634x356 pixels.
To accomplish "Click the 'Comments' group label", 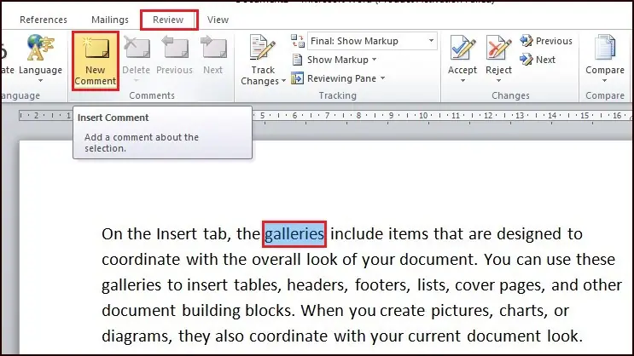I will [152, 95].
